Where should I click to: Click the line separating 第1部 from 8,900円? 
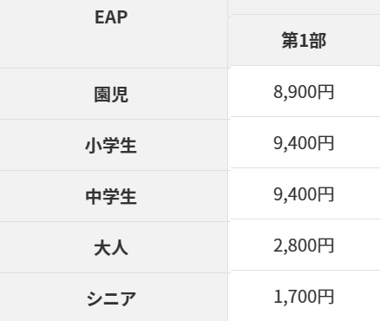(305, 66)
